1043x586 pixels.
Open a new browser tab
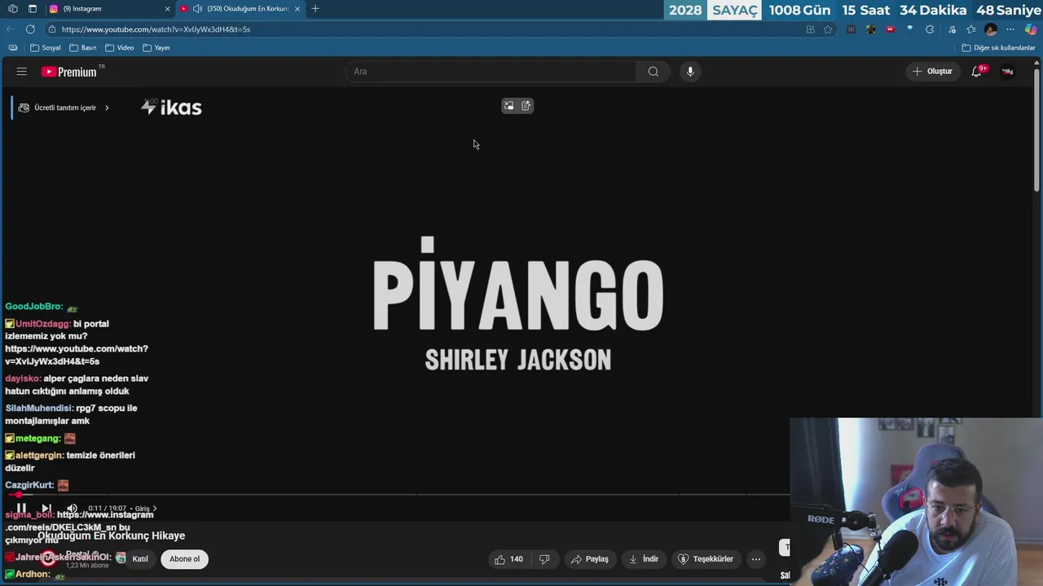pyautogui.click(x=315, y=9)
